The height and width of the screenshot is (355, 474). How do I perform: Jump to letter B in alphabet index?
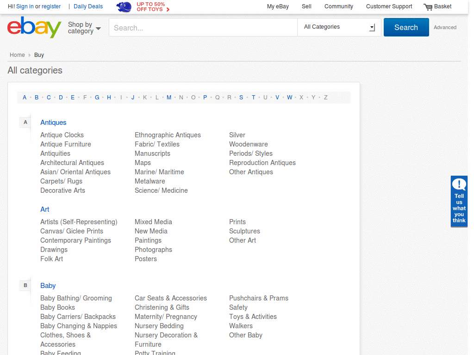(37, 97)
